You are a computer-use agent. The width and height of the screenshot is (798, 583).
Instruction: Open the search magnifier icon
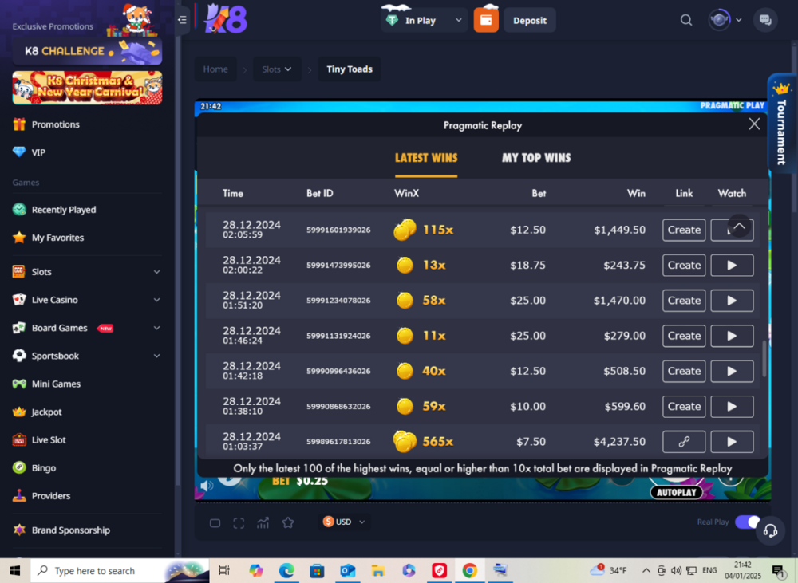[x=686, y=20]
